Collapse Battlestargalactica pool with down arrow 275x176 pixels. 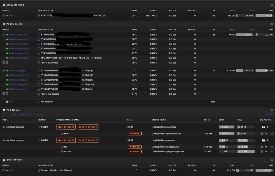tap(4, 62)
